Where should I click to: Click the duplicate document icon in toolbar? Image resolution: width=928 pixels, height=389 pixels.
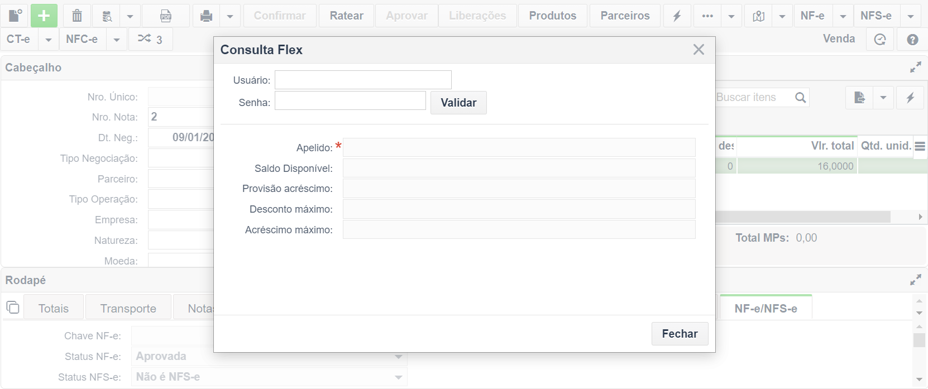point(15,16)
